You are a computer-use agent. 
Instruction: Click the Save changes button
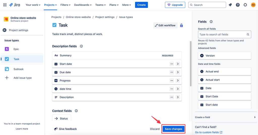(x=173, y=129)
